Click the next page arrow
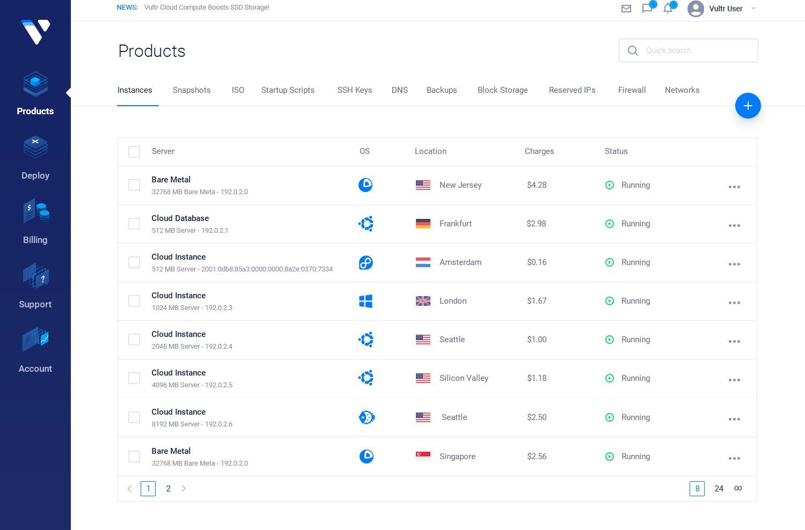Screen dimensions: 805x530 point(184,489)
